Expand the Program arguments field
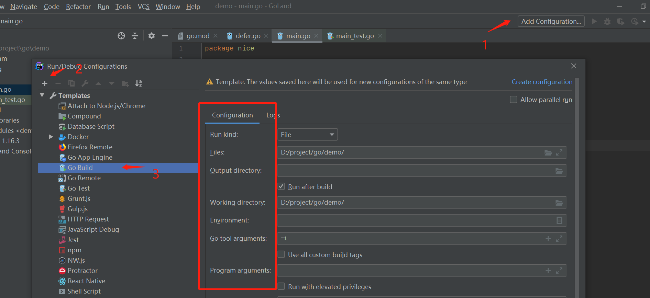The width and height of the screenshot is (650, 298). click(x=559, y=271)
